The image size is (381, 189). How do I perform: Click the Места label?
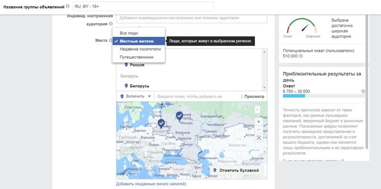(x=102, y=41)
